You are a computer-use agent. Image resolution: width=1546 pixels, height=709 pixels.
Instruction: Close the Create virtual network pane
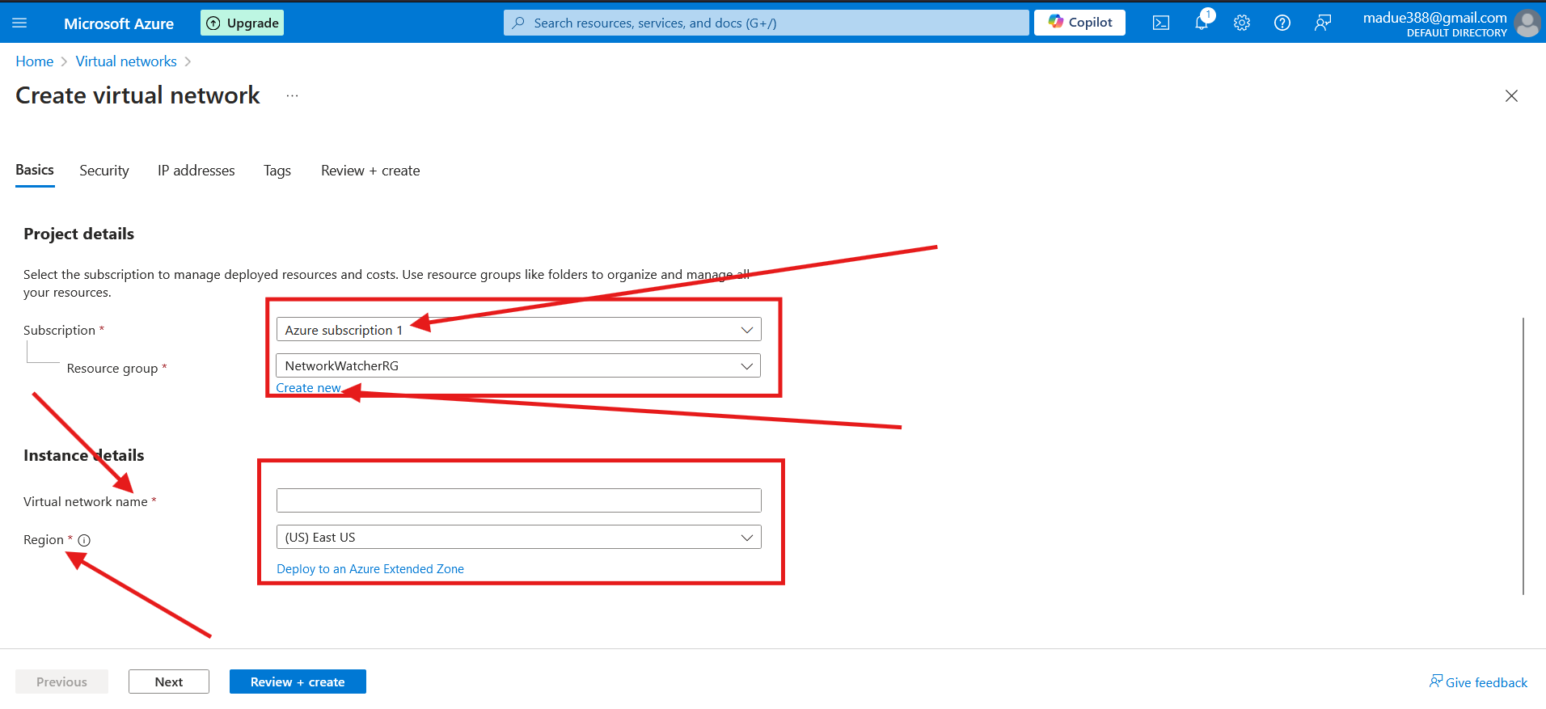(x=1511, y=95)
